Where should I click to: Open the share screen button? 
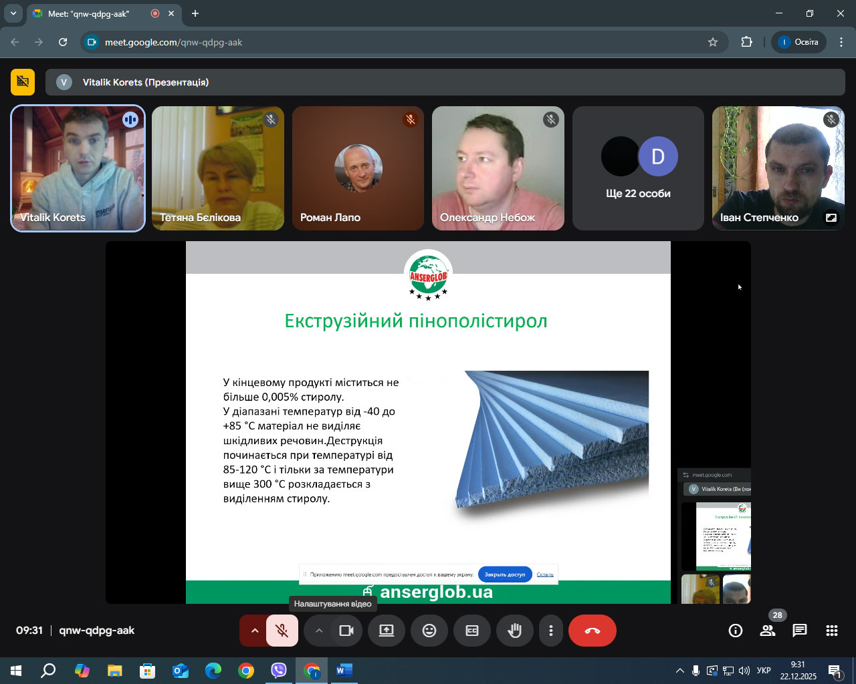point(387,631)
